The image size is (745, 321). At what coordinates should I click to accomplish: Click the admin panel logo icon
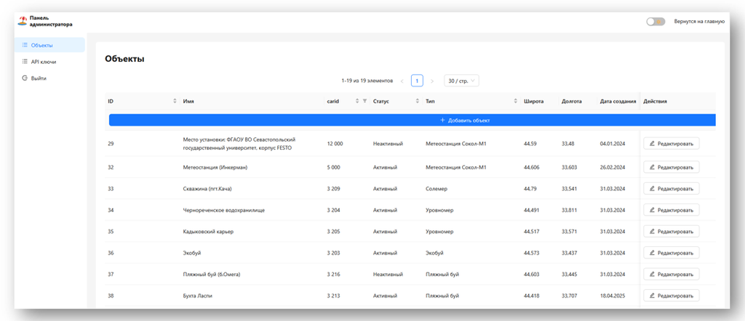click(23, 21)
